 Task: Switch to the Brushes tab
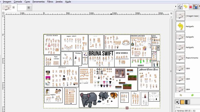177,102
